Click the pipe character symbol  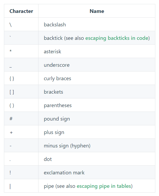coord(10,187)
